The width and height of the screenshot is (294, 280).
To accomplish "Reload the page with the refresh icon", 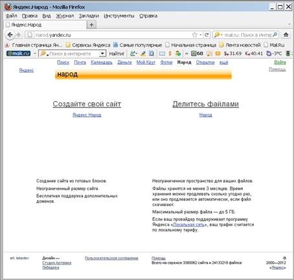I will [207, 35].
